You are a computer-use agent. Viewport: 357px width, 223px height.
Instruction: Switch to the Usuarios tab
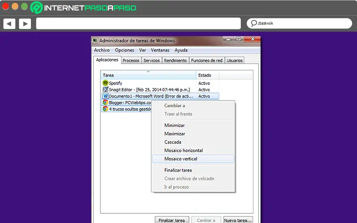click(235, 61)
